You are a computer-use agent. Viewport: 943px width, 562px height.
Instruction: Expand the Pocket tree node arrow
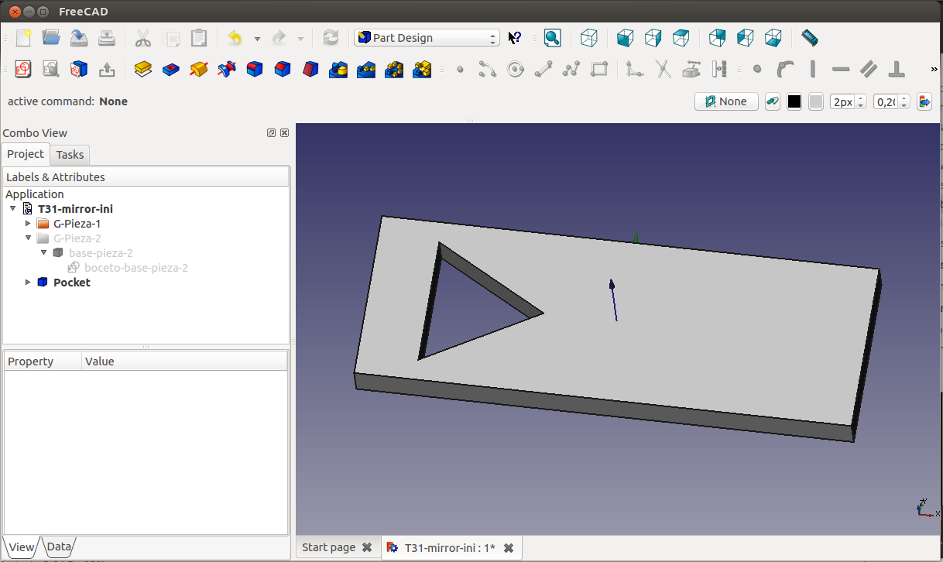[29, 283]
